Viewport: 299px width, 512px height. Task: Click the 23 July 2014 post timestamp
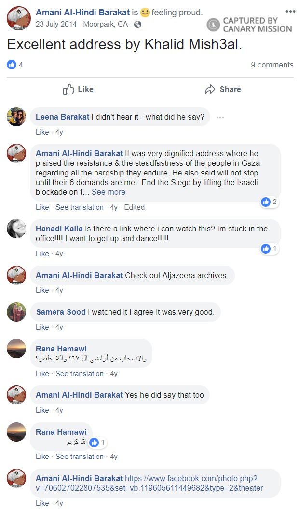coord(56,24)
